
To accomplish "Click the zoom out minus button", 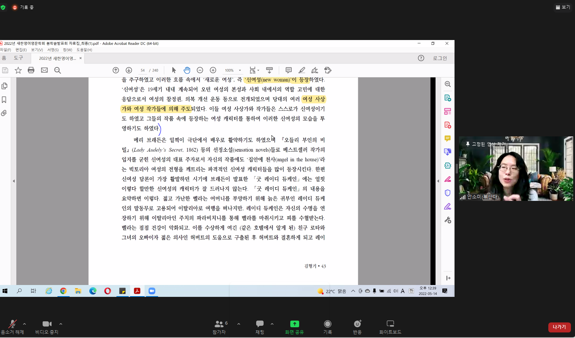I will [x=200, y=70].
